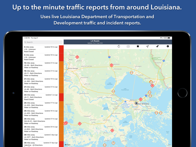Tap the New Orleans city label on map
This screenshot has width=196, height=147.
[143, 104]
